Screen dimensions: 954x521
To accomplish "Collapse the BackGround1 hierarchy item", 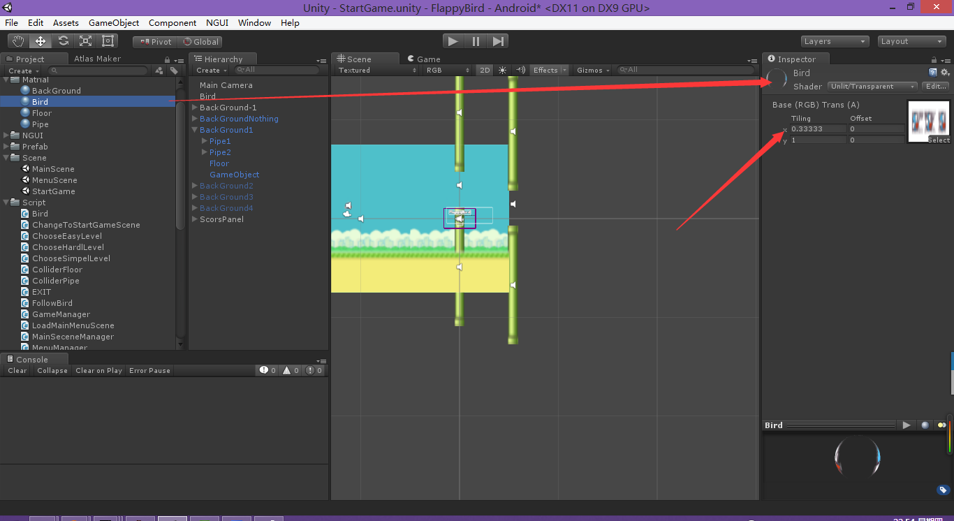I will 195,130.
